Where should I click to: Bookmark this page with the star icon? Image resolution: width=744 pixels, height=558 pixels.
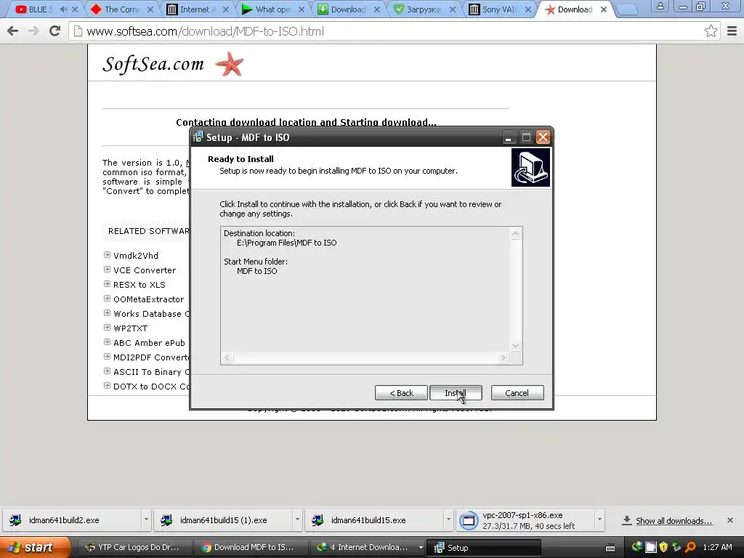(x=711, y=31)
